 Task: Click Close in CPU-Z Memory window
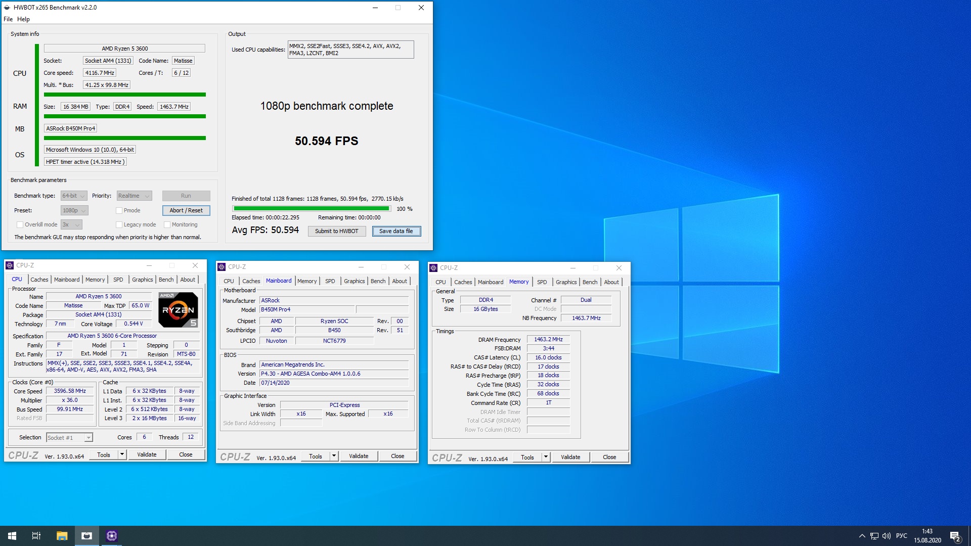[x=609, y=458]
